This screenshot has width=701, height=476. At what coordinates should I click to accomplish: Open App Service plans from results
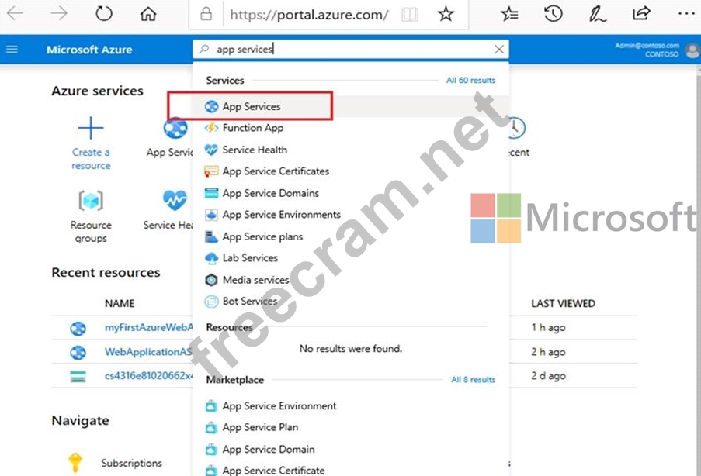[x=262, y=236]
